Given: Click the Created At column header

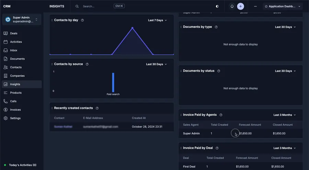Looking at the screenshot, I should coord(139,118).
